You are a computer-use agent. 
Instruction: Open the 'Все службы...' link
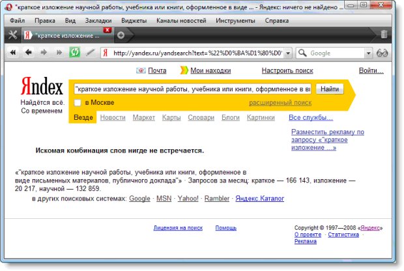pos(311,117)
